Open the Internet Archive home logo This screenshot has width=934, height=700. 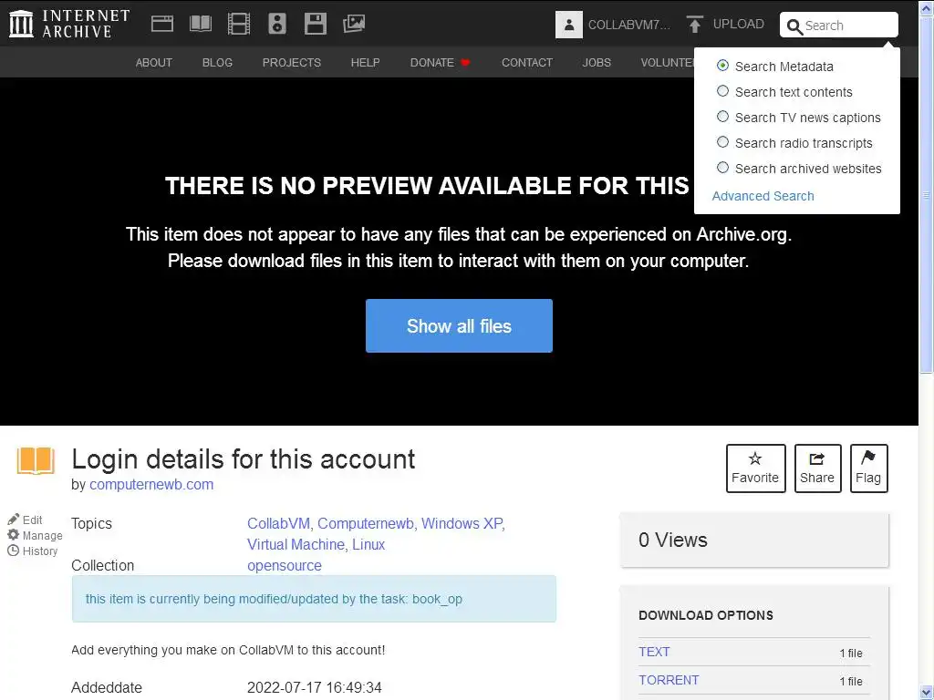(69, 24)
